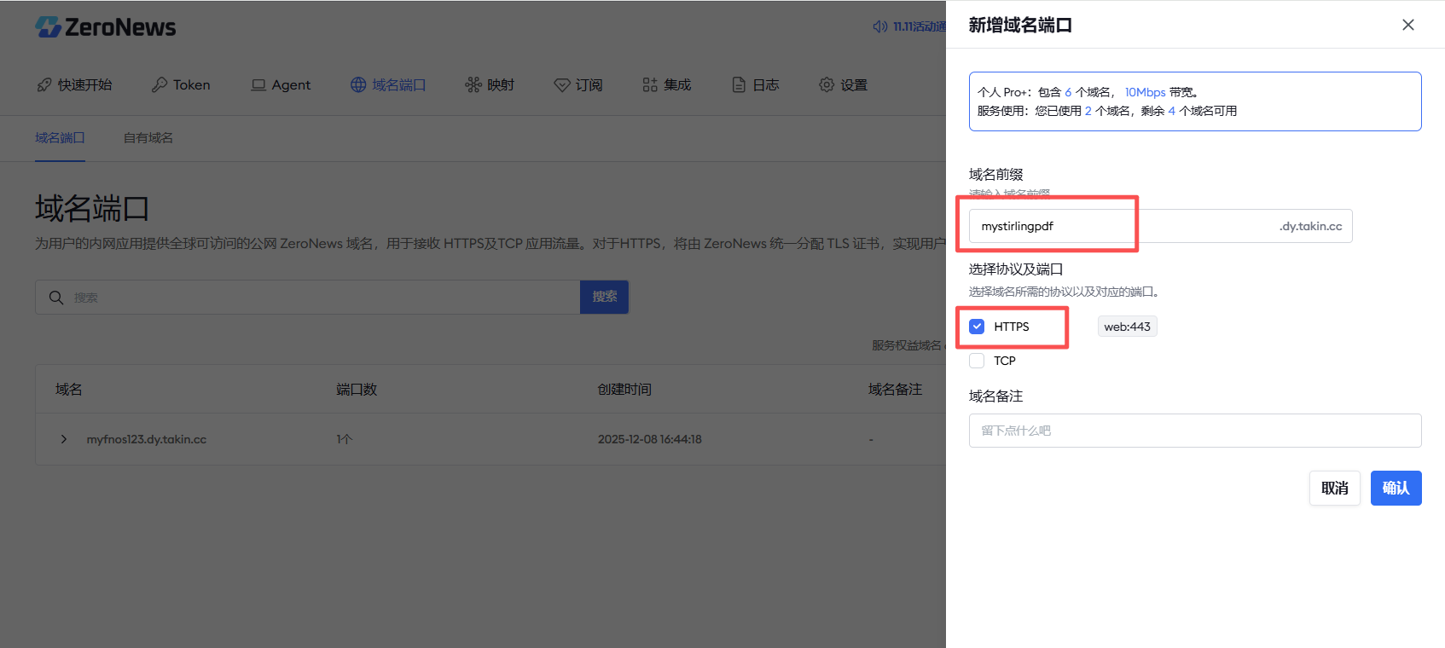Click the 域名备注 remark input field
Screen dimensions: 1445x648
click(x=1194, y=431)
